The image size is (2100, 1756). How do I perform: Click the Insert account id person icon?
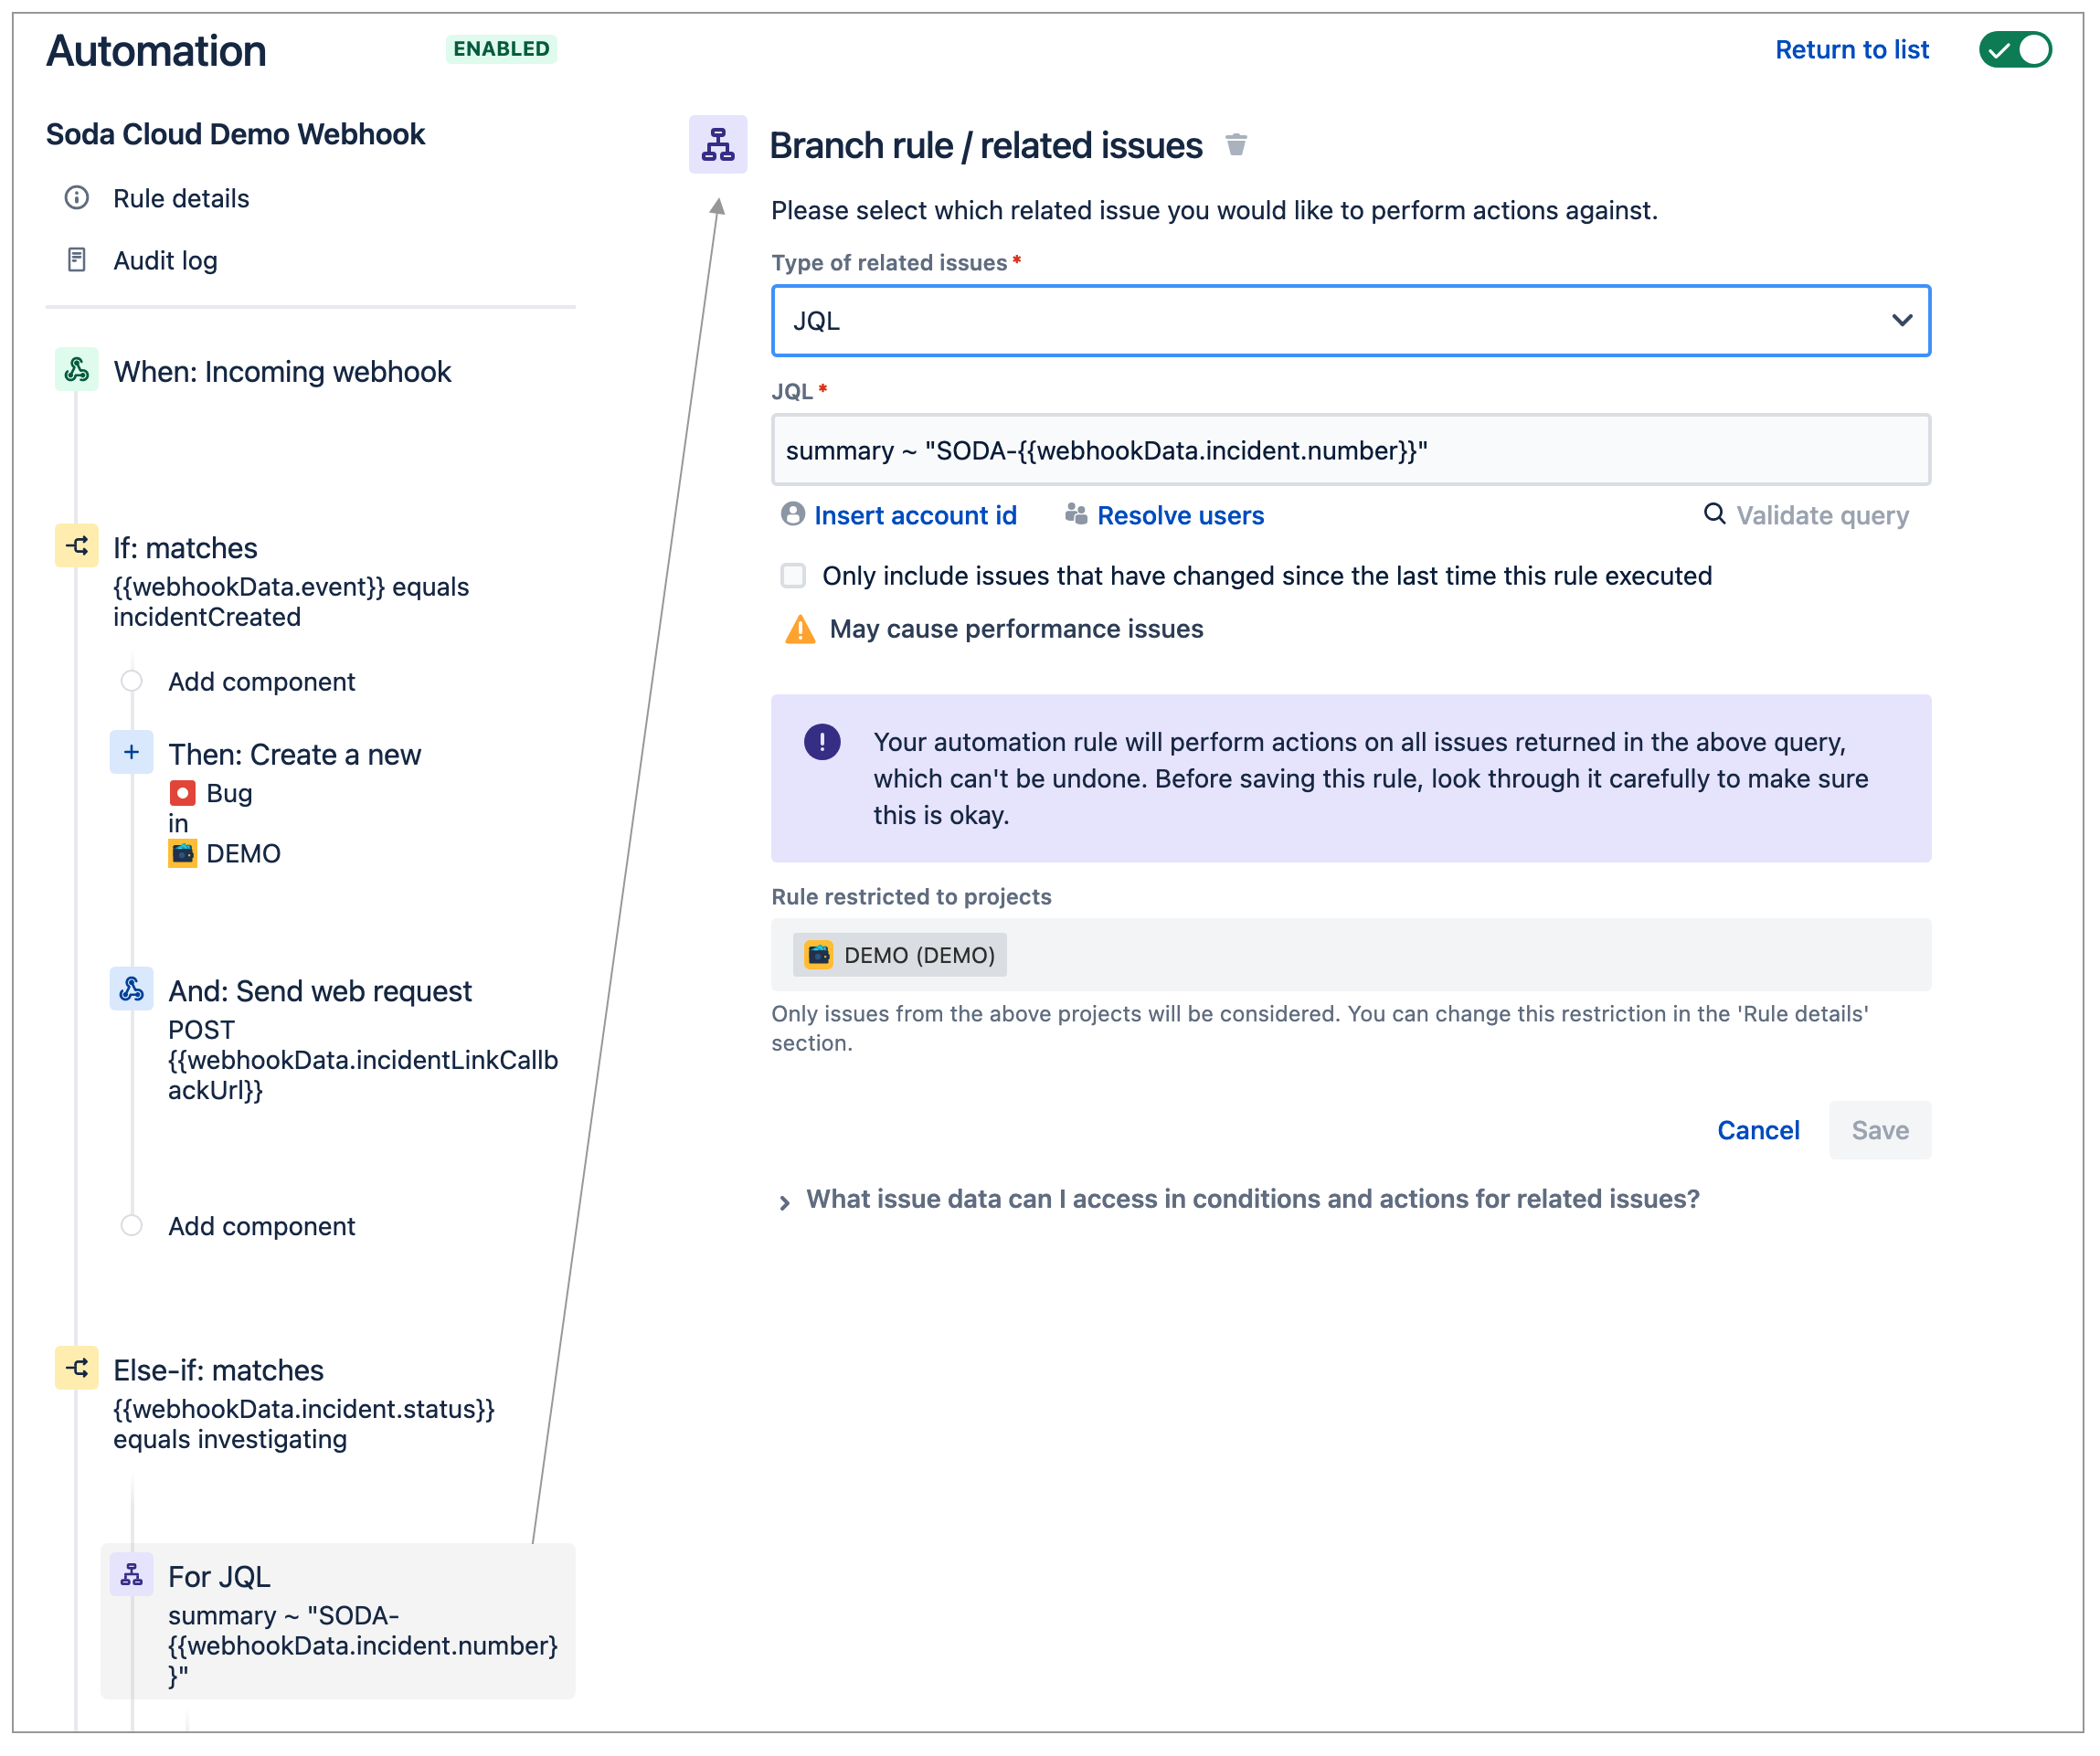(793, 514)
